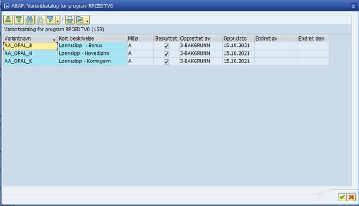Screen dimensions: 359x206
Task: Sort the list in ascending order
Action: [8, 20]
